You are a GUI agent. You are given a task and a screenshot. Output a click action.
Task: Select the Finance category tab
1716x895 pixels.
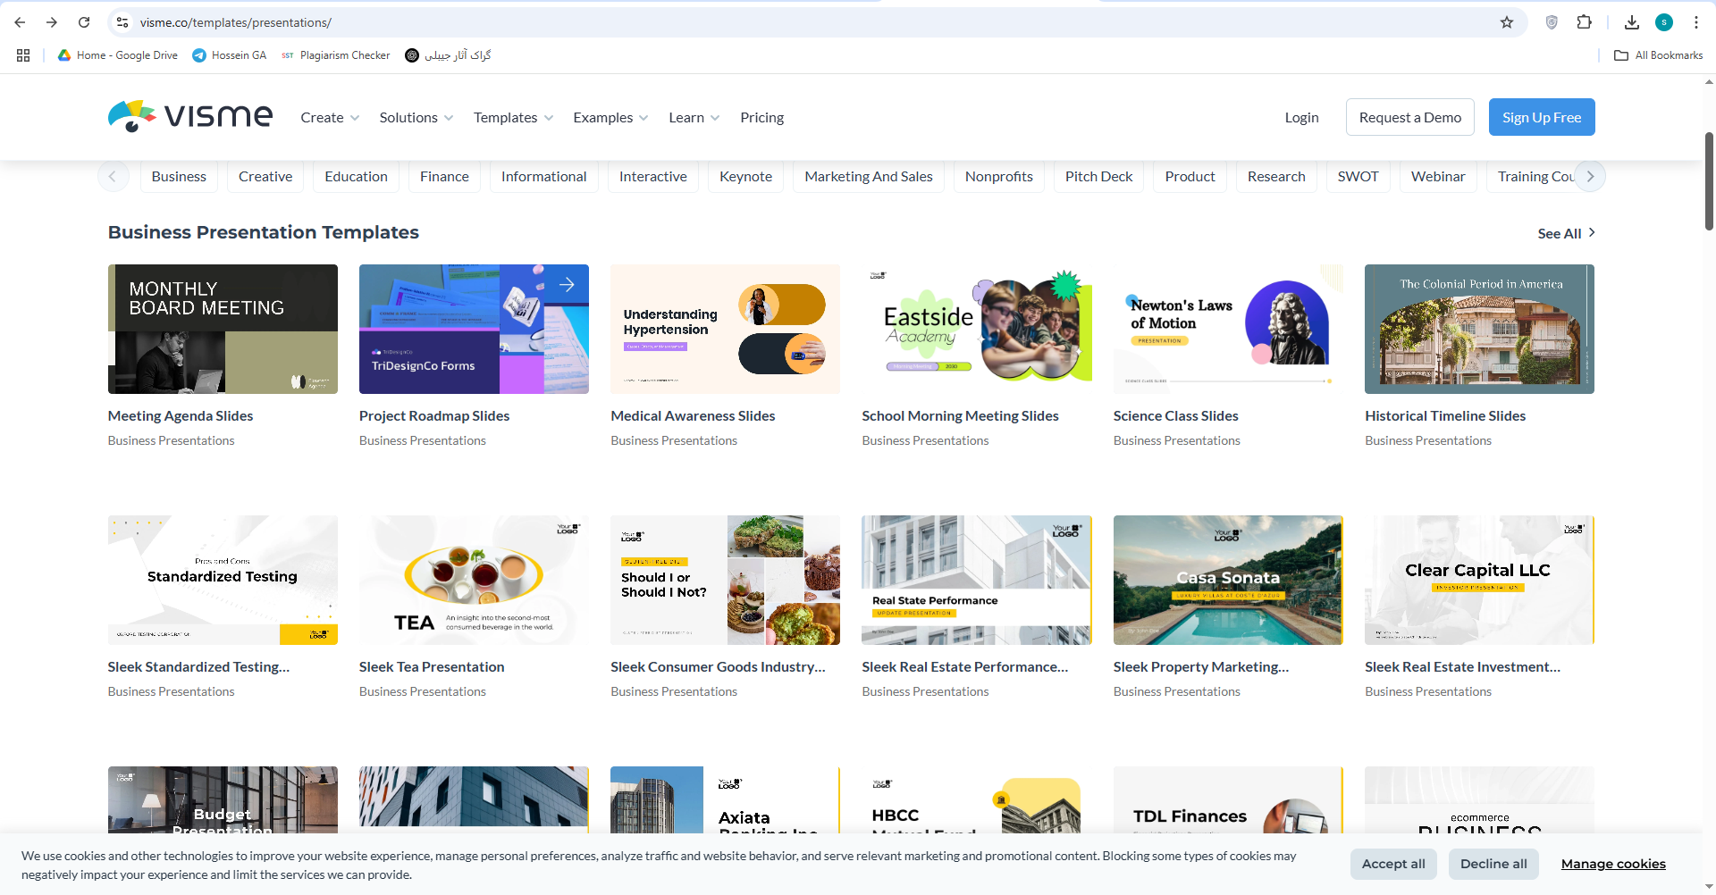point(444,177)
